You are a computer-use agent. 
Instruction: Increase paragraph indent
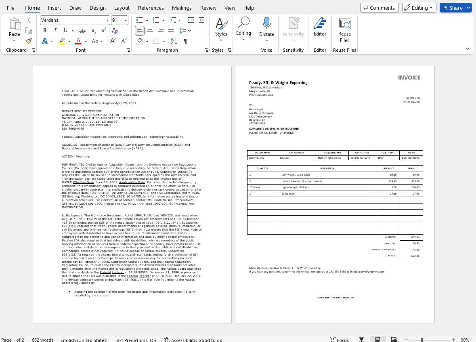pos(201,20)
